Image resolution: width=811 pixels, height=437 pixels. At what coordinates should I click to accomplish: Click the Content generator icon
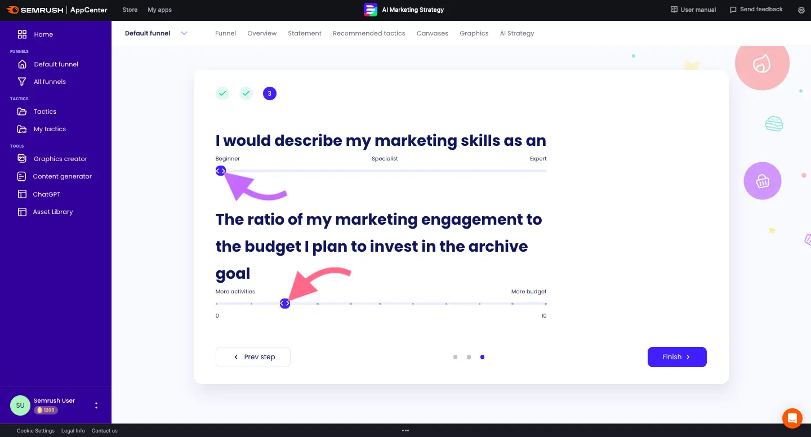click(22, 176)
